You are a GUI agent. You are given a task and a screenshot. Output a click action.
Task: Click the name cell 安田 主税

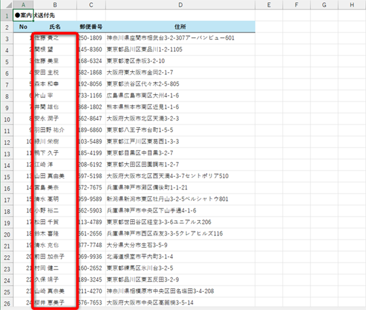coord(55,72)
